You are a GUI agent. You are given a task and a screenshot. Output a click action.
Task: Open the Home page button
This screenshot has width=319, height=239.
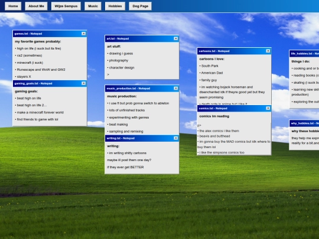(x=13, y=6)
